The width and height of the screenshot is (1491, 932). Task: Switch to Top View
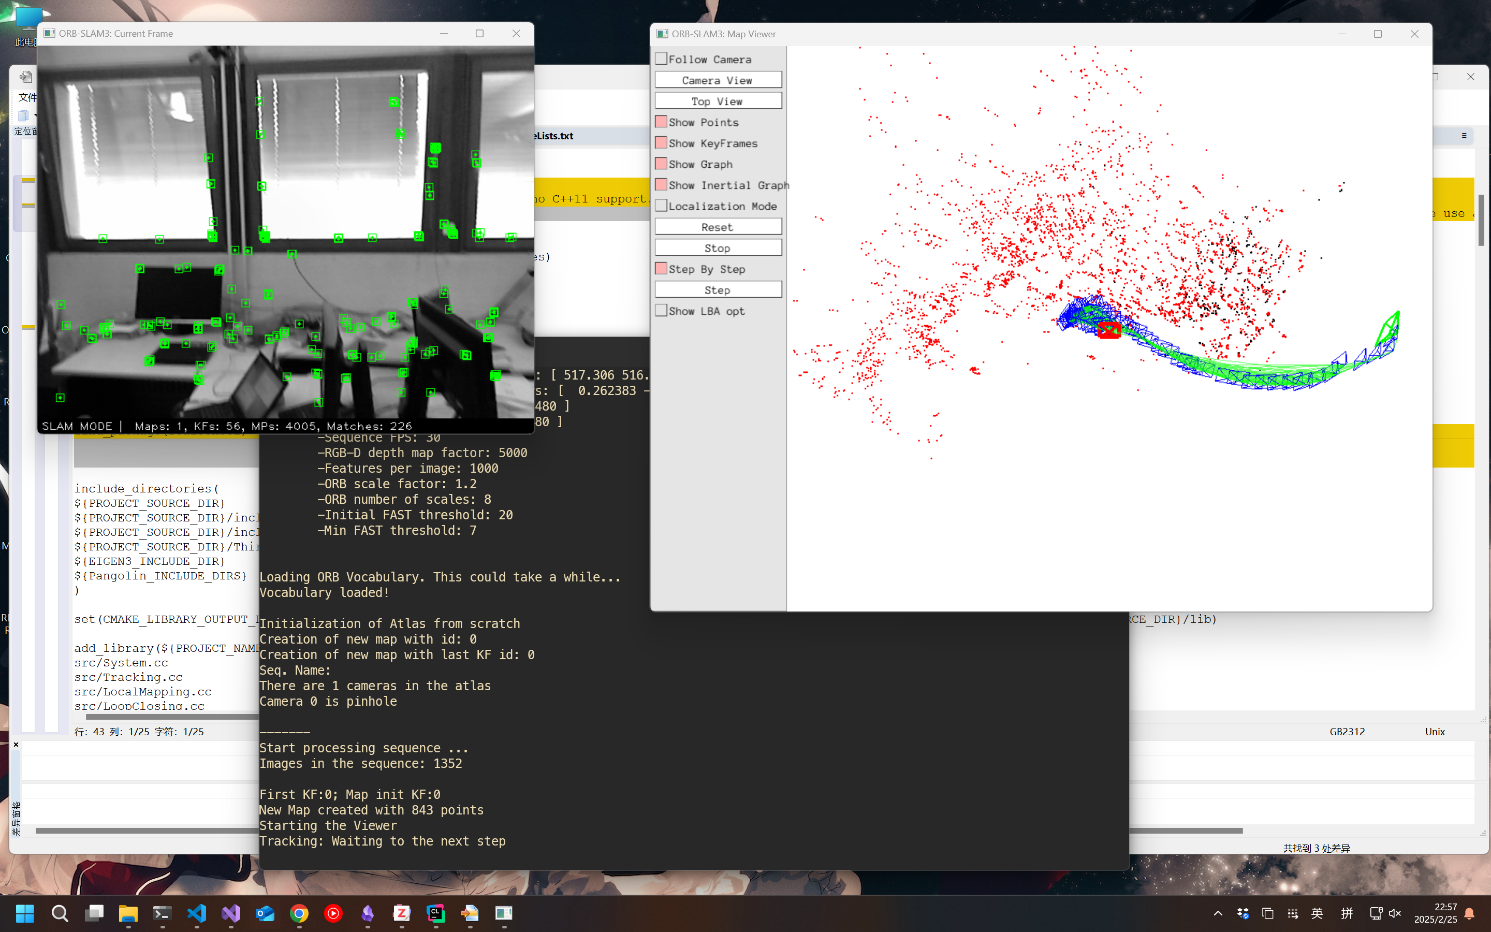pos(718,101)
